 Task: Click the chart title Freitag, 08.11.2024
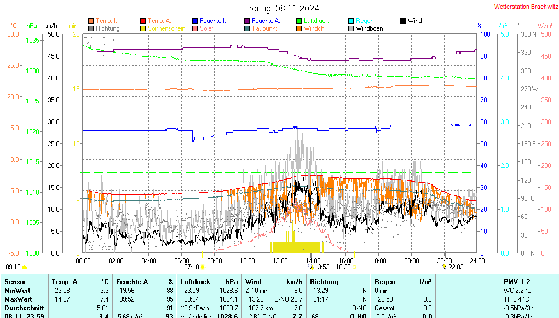coord(281,8)
